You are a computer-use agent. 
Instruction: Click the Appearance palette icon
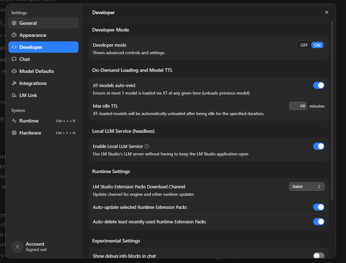tap(14, 35)
